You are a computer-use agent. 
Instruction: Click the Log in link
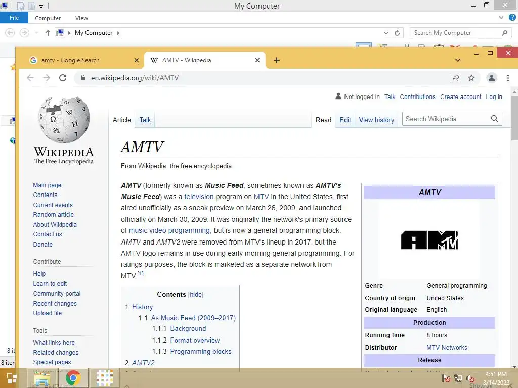494,97
